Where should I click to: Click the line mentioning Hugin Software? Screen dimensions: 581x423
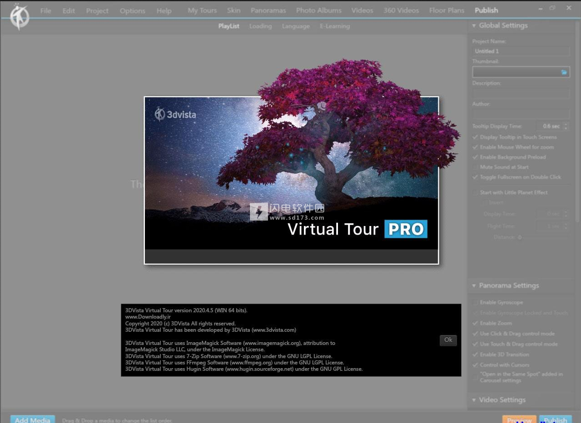point(244,369)
